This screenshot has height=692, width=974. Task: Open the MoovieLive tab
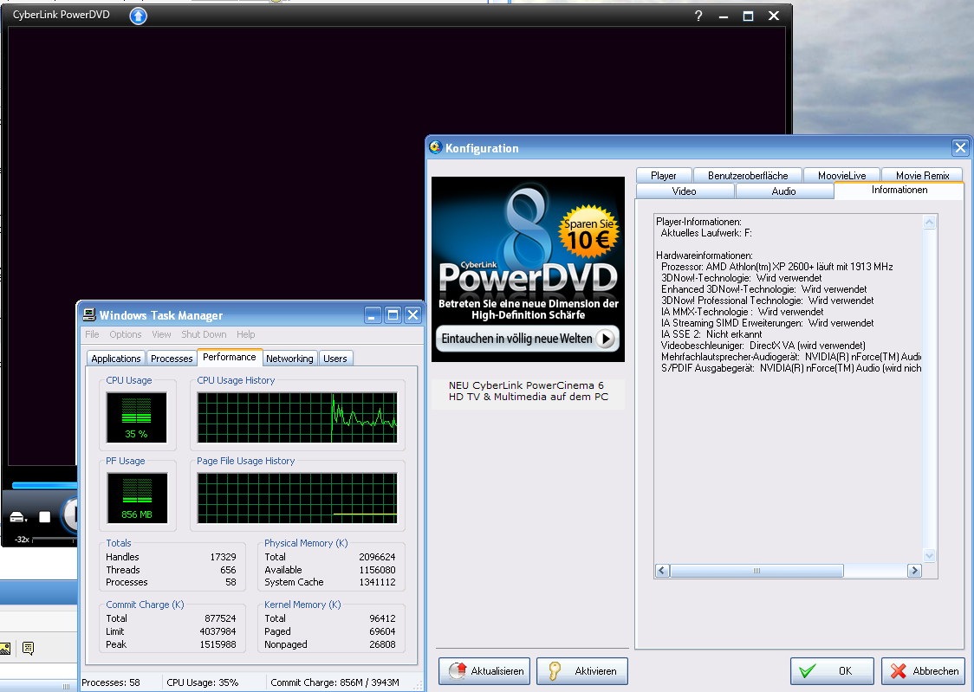click(x=841, y=176)
